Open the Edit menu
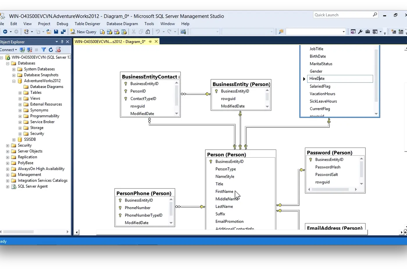The height and width of the screenshot is (271, 407). tap(14, 24)
